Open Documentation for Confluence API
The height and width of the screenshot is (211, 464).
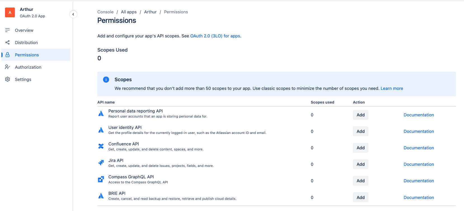click(419, 148)
